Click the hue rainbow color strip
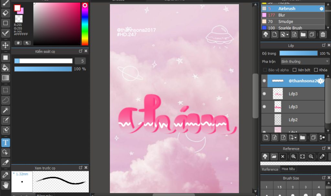Screen dimensions: 331x196 [x=85, y=24]
